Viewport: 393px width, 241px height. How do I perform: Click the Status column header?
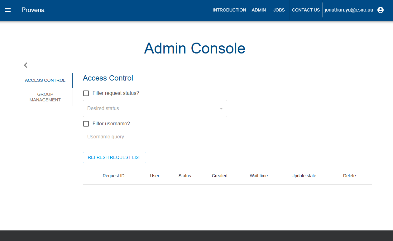point(185,176)
